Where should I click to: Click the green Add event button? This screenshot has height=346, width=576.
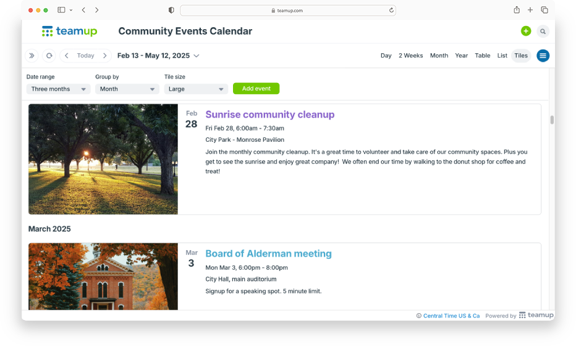[256, 89]
